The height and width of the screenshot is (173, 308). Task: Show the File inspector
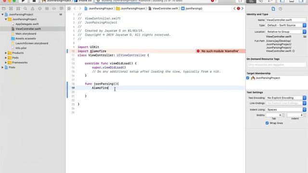click(273, 9)
